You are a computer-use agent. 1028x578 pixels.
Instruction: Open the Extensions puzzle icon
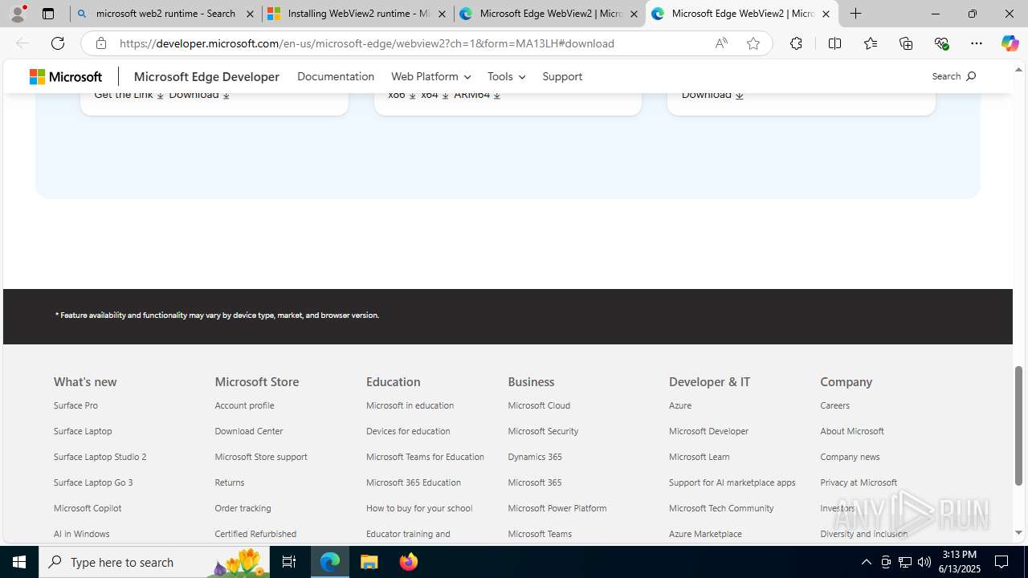tap(796, 43)
